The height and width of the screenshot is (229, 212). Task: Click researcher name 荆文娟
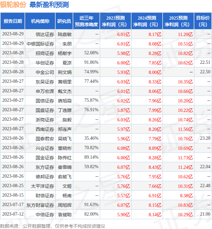65,72
